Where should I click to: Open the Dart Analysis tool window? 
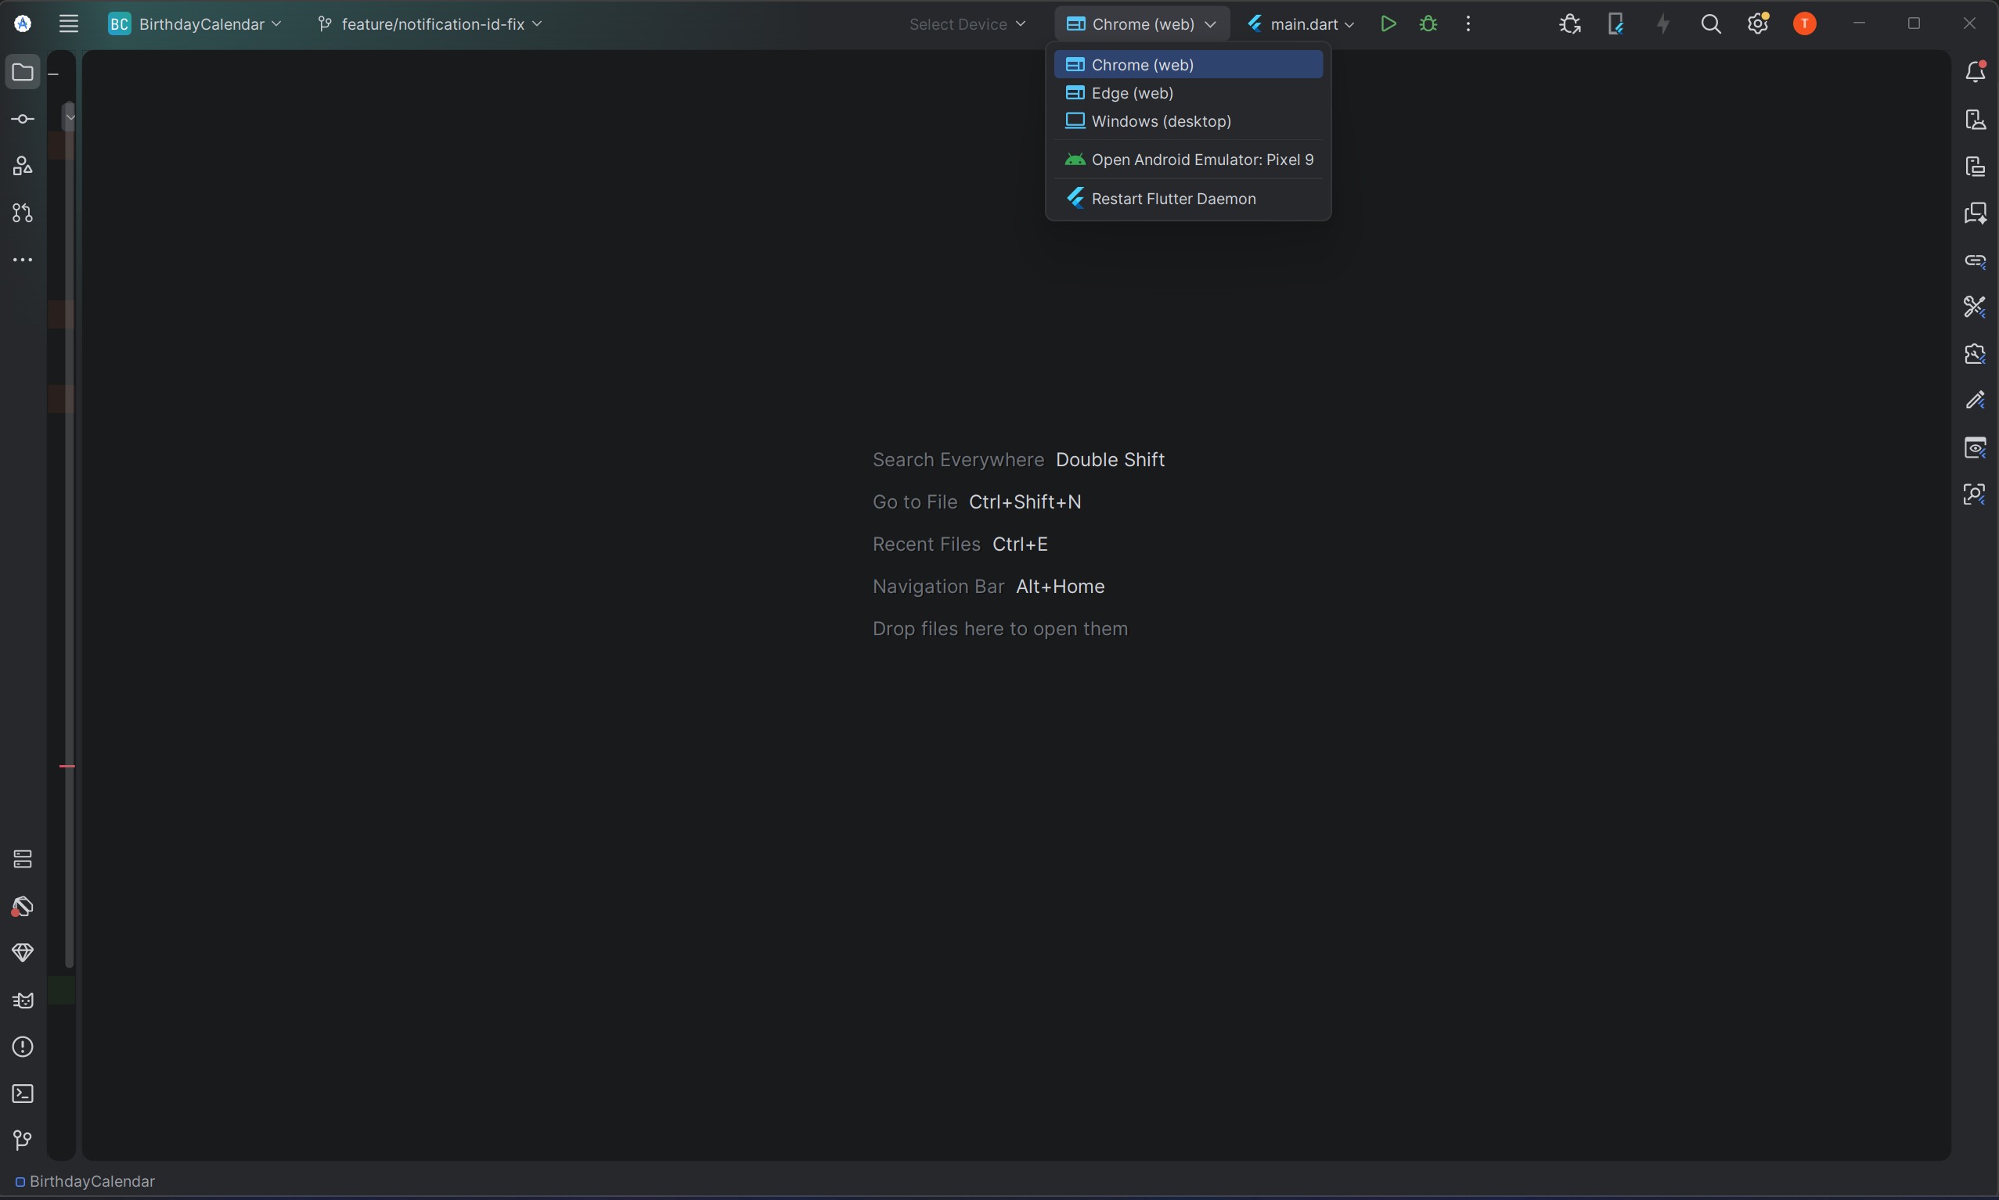click(23, 907)
